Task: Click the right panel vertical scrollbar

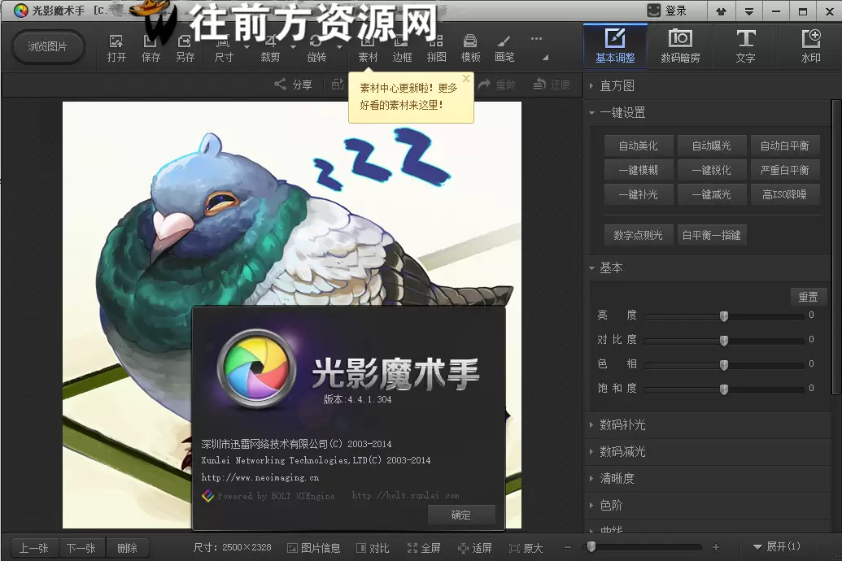Action: click(835, 247)
